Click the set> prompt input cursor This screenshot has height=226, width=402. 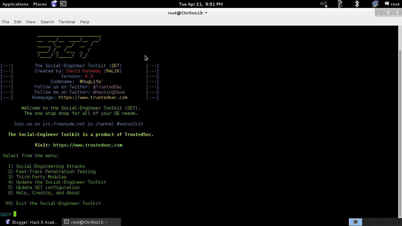click(15, 214)
